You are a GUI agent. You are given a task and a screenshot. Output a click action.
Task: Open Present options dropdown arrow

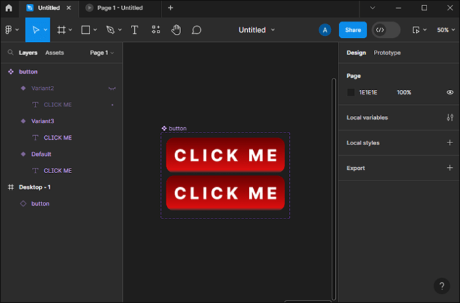click(x=425, y=30)
